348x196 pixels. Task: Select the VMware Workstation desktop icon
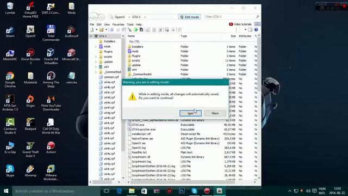click(51, 173)
